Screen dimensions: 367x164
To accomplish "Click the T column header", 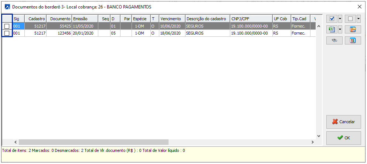I will (155, 19).
